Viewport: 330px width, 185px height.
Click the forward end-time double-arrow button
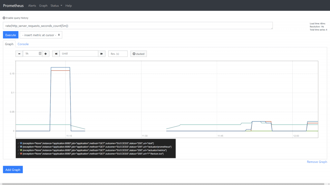coord(102,54)
